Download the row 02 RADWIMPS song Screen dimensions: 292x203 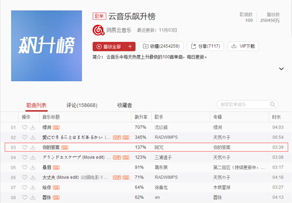click(33, 138)
